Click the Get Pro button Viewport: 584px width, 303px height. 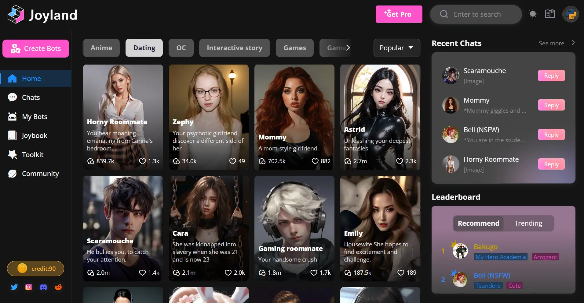tap(399, 14)
